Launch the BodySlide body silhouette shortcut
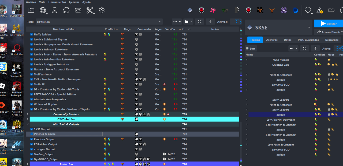 pos(237,10)
